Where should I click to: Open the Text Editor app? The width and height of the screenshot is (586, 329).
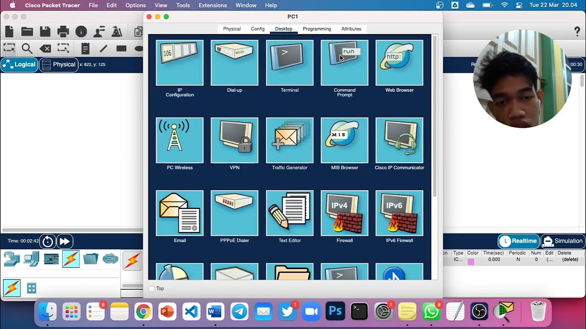tap(289, 213)
